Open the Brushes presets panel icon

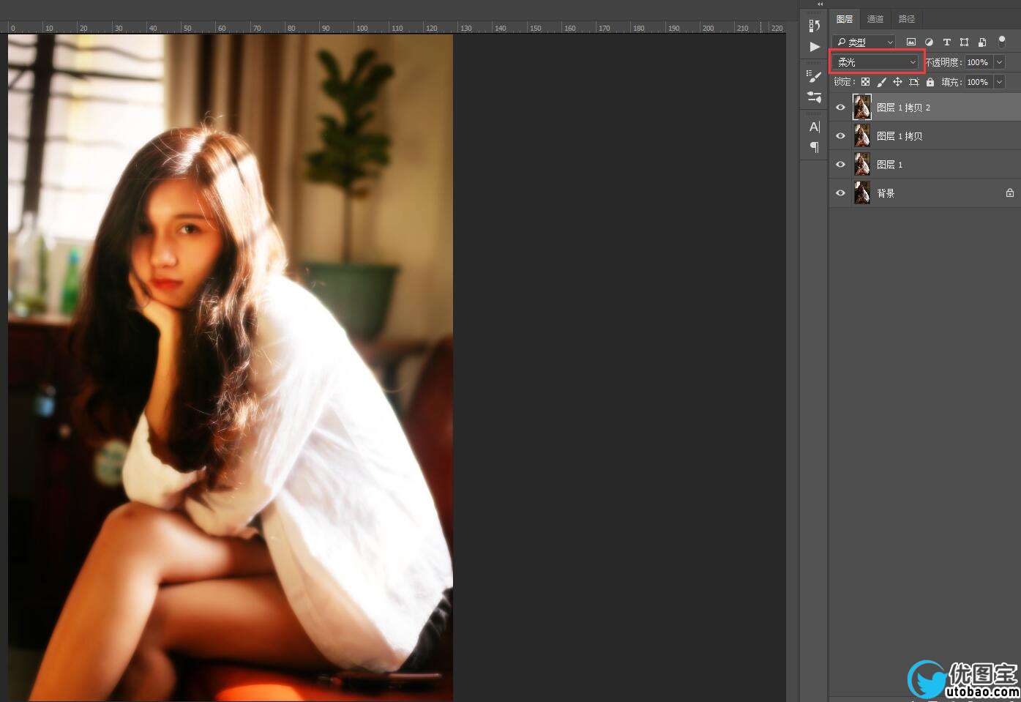pos(815,97)
